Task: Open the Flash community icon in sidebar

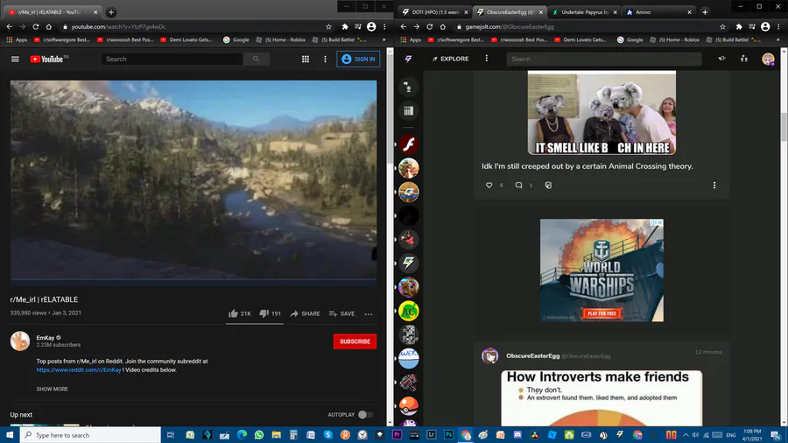Action: tap(409, 144)
